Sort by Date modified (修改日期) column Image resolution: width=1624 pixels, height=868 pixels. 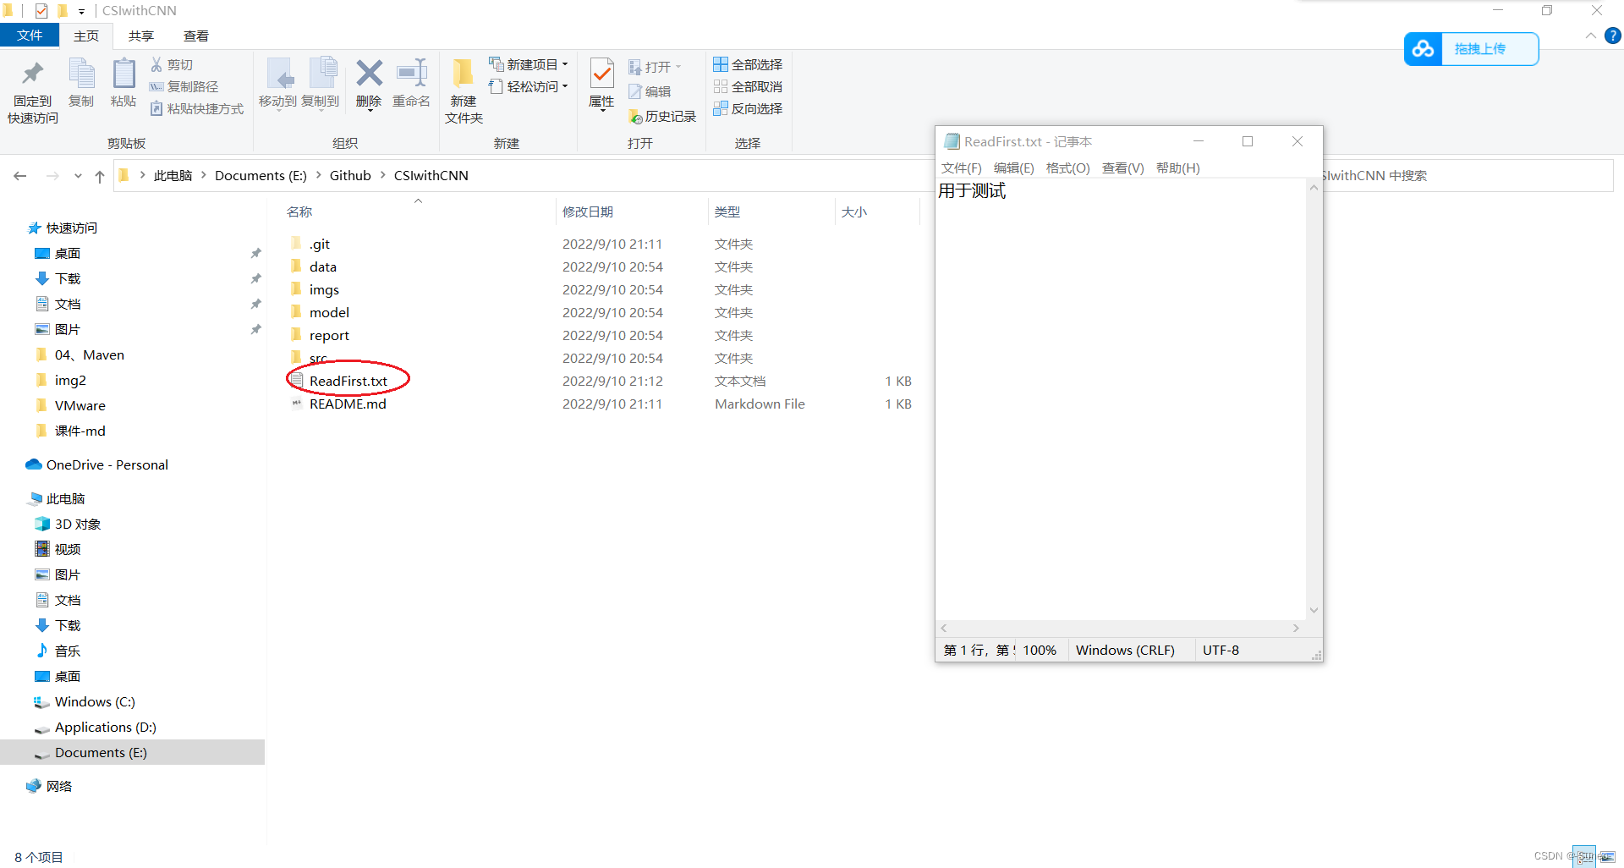pyautogui.click(x=588, y=212)
